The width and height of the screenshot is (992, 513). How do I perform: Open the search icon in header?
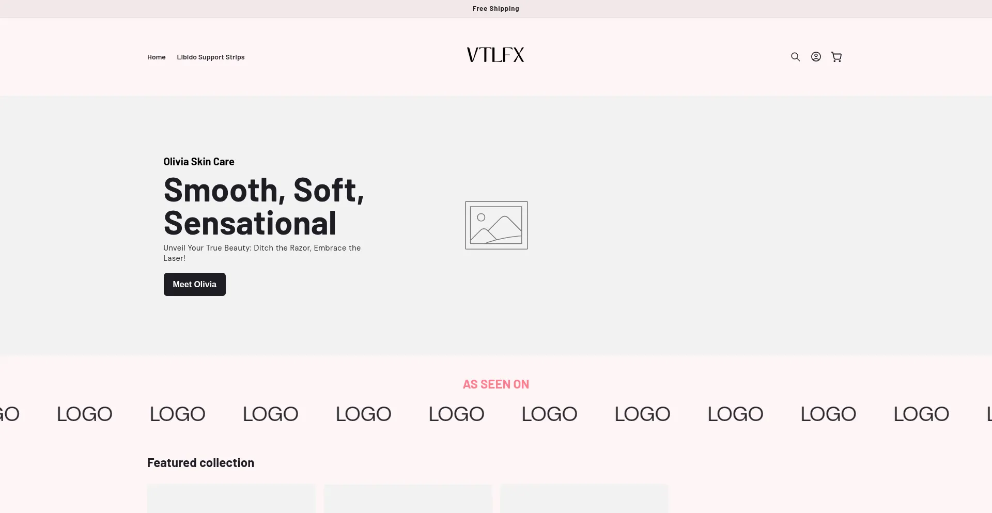[x=795, y=57]
